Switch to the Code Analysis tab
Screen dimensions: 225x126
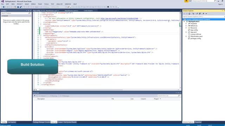click(x=88, y=10)
